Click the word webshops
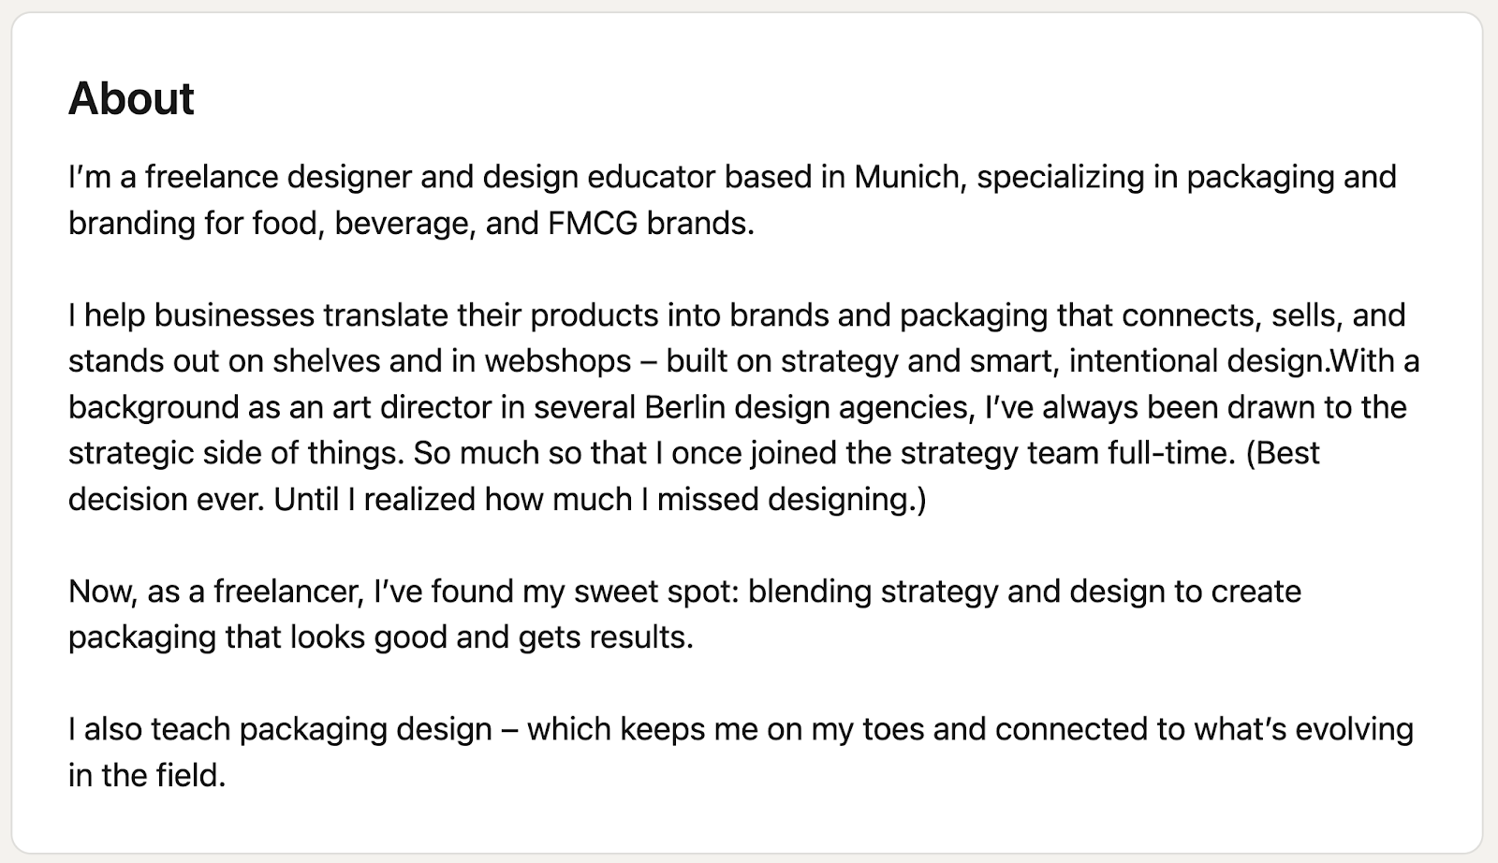 tap(557, 361)
